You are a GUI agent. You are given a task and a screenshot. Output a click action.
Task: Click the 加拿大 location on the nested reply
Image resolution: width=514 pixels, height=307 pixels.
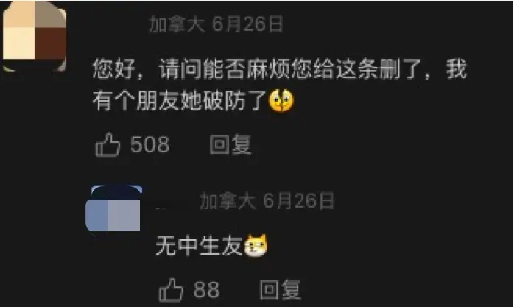pyautogui.click(x=228, y=200)
